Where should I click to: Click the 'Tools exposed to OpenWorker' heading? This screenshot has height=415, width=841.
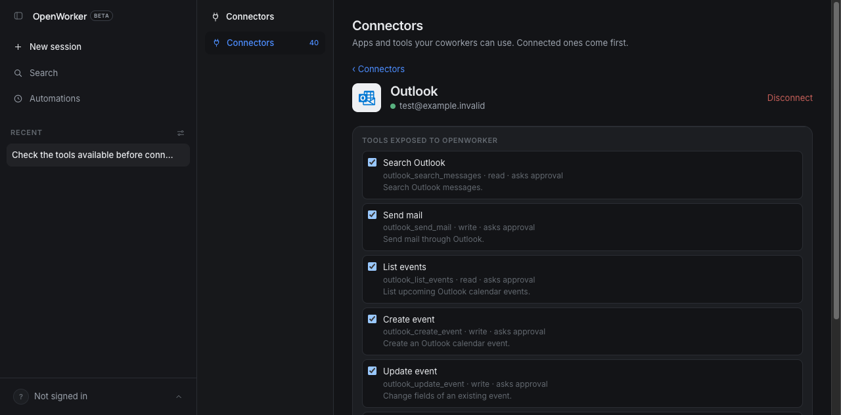tap(430, 140)
